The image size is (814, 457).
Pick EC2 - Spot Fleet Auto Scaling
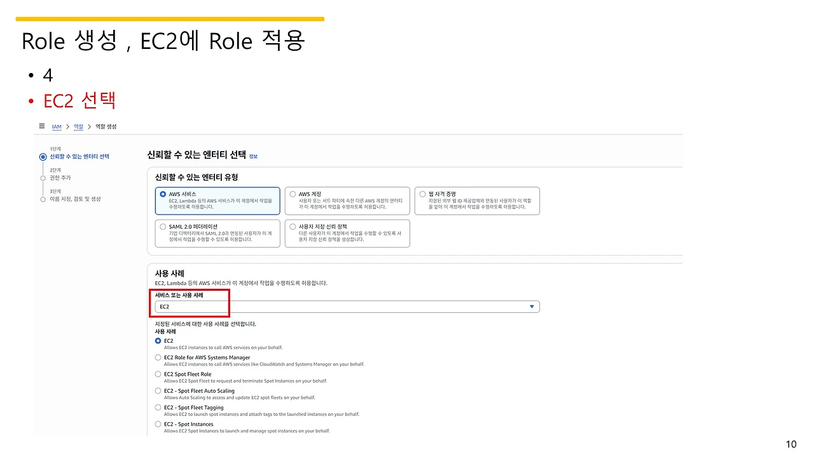[x=158, y=391]
